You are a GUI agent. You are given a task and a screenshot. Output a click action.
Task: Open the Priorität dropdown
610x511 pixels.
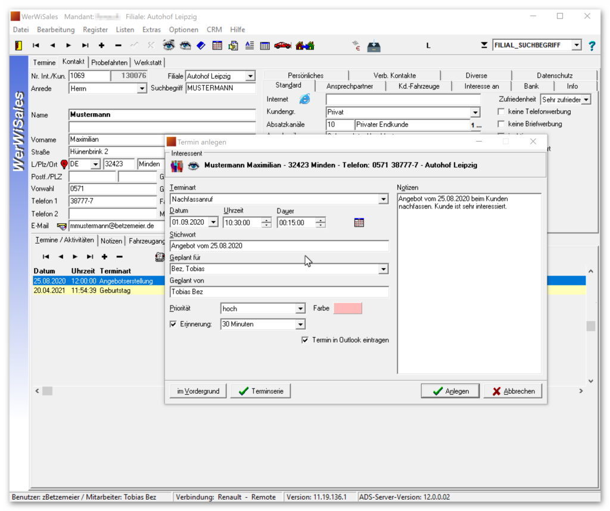point(300,309)
